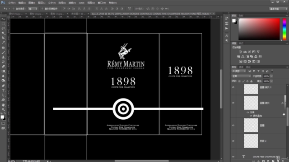Select the Clone Stamp tool
This screenshot has height=162, width=289.
[3, 57]
